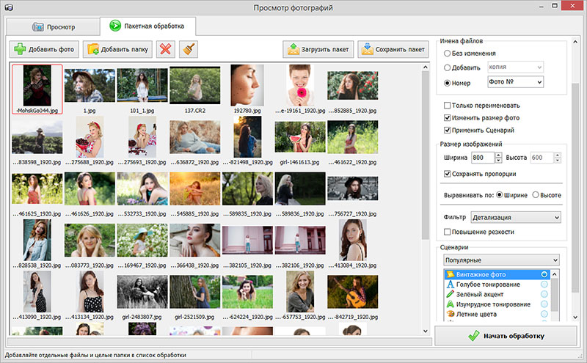
Task: Click the Высота value field 600
Action: tap(542, 158)
